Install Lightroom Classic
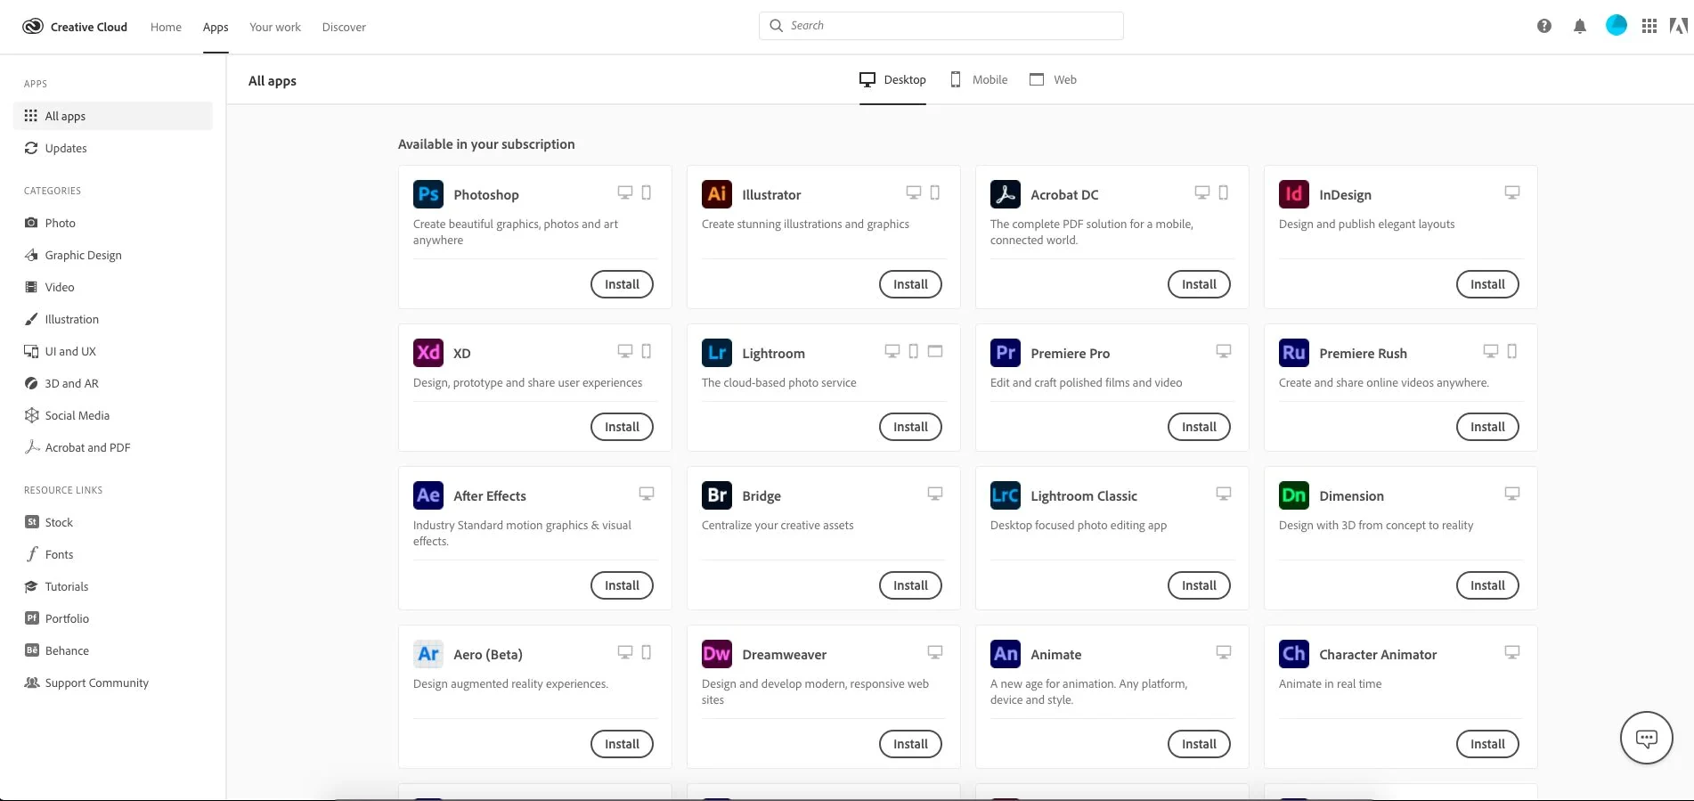The height and width of the screenshot is (801, 1694). coord(1199,585)
